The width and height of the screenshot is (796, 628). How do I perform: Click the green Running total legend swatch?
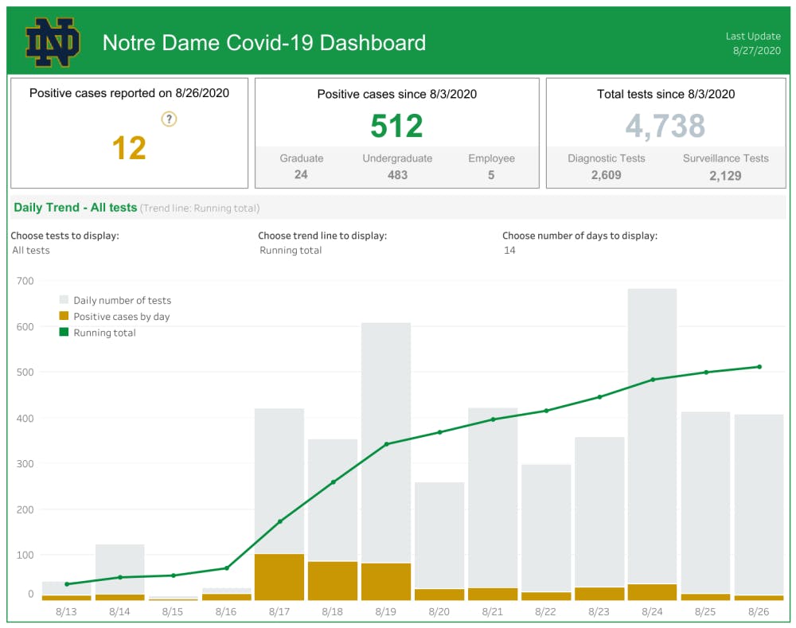coord(64,333)
